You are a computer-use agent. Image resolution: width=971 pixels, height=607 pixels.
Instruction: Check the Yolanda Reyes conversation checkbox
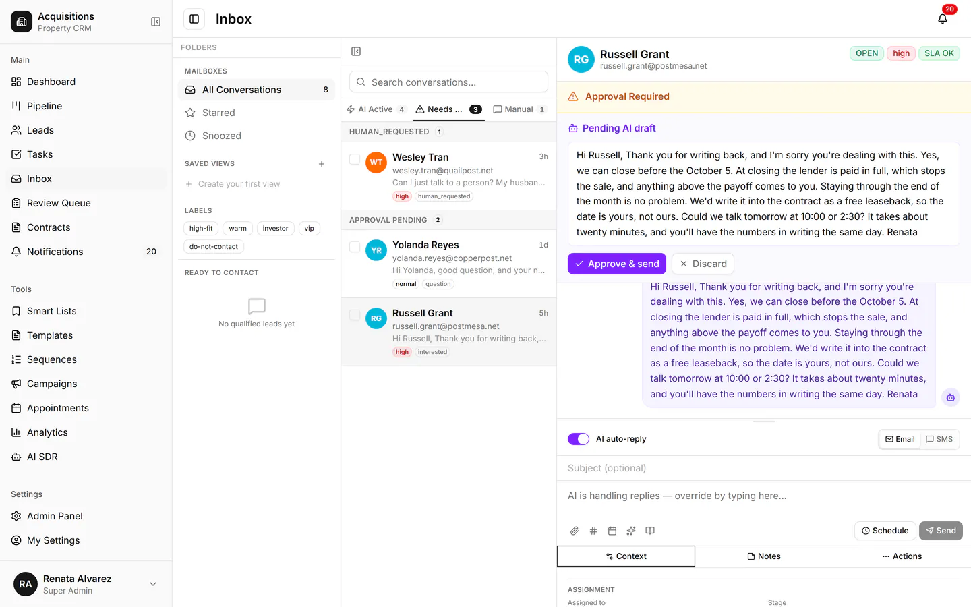tap(355, 247)
